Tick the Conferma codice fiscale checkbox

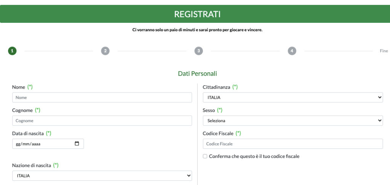(x=205, y=156)
